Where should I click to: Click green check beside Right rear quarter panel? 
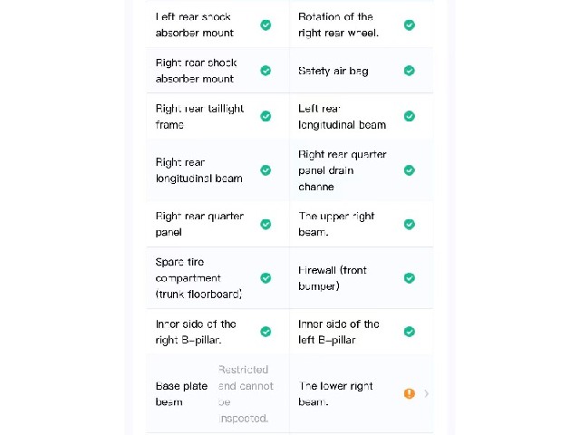pos(266,224)
